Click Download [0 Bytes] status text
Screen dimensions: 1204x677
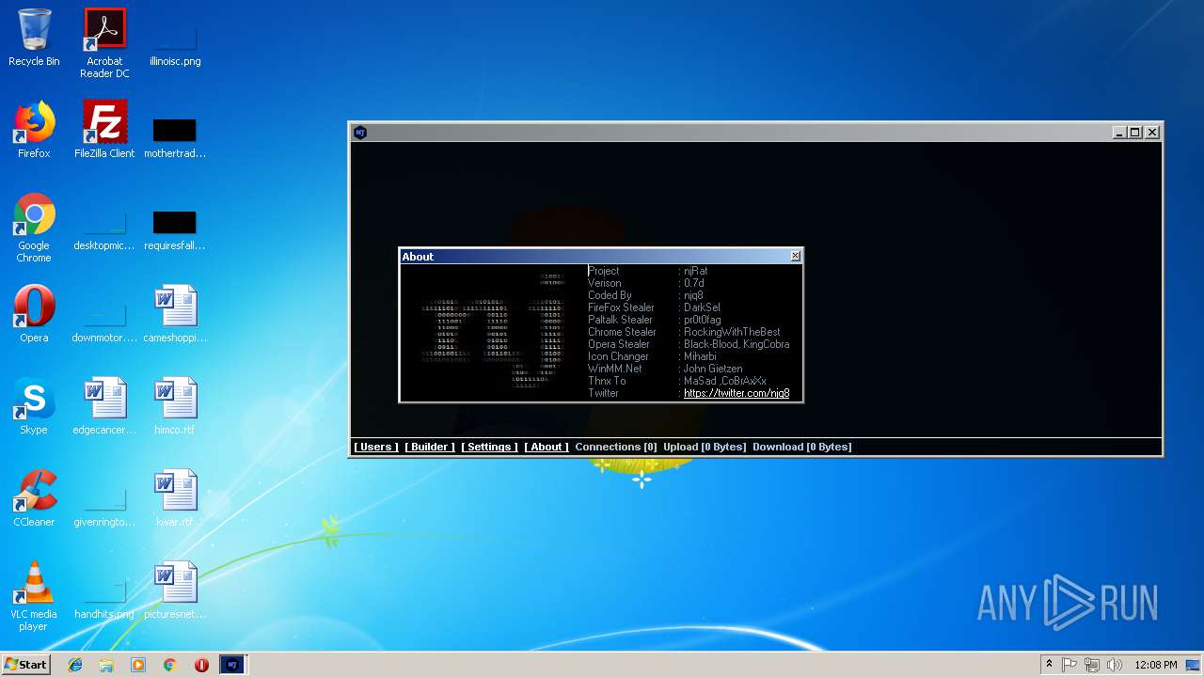click(x=802, y=447)
